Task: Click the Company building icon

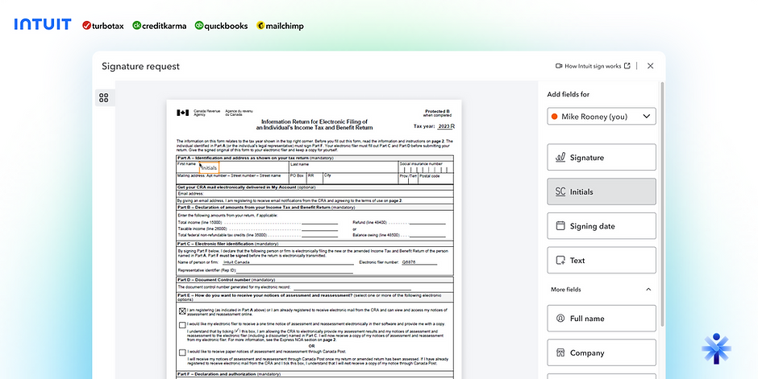Action: (x=560, y=352)
